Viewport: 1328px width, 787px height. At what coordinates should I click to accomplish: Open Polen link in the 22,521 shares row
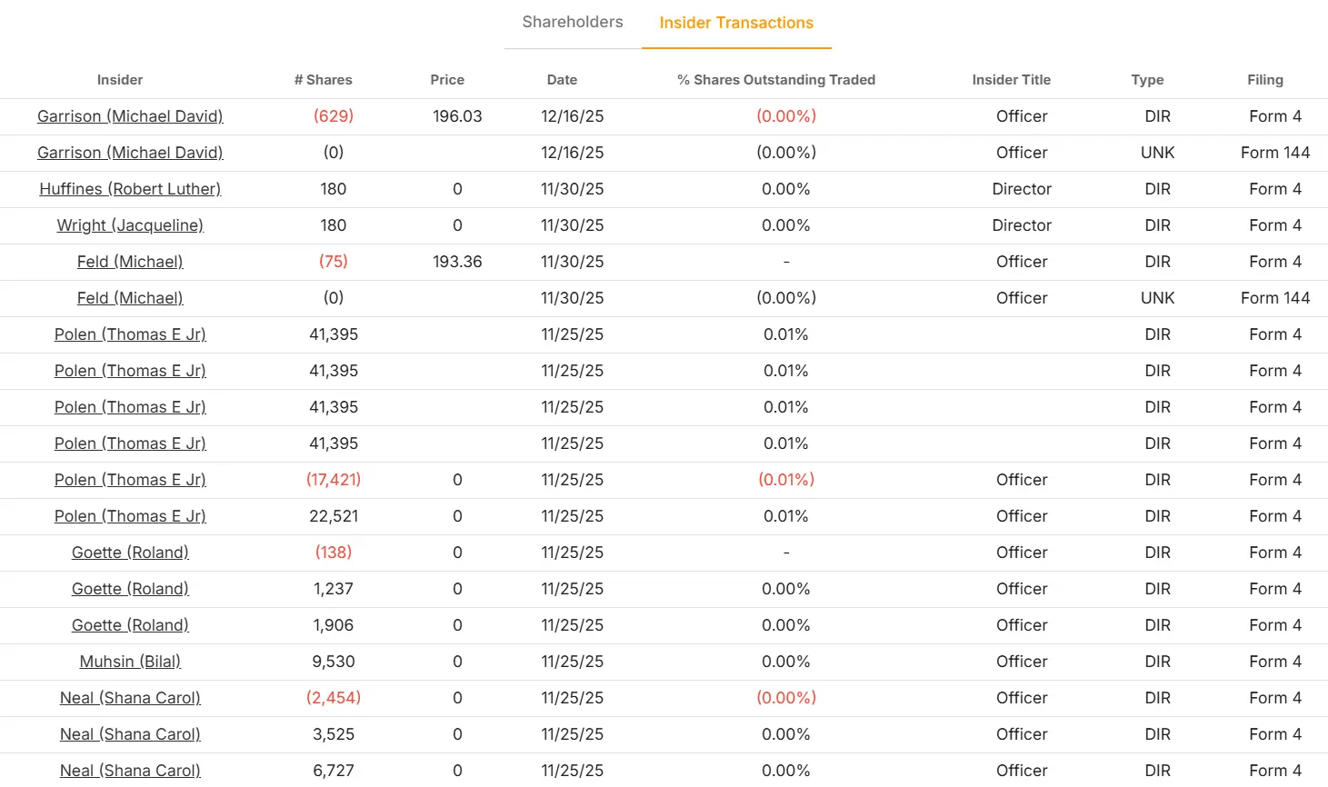130,516
